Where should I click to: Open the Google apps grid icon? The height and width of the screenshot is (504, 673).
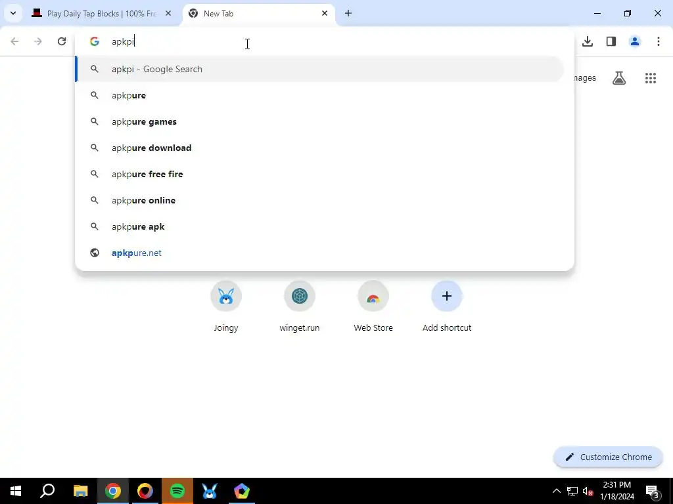pyautogui.click(x=651, y=78)
